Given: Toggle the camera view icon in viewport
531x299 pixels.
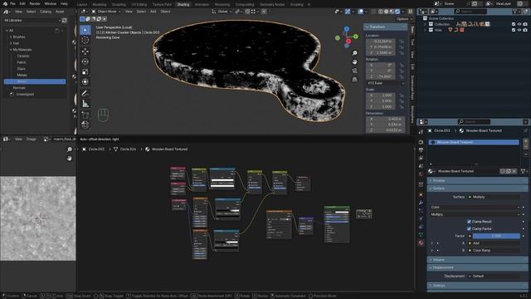Looking at the screenshot, I should [354, 71].
